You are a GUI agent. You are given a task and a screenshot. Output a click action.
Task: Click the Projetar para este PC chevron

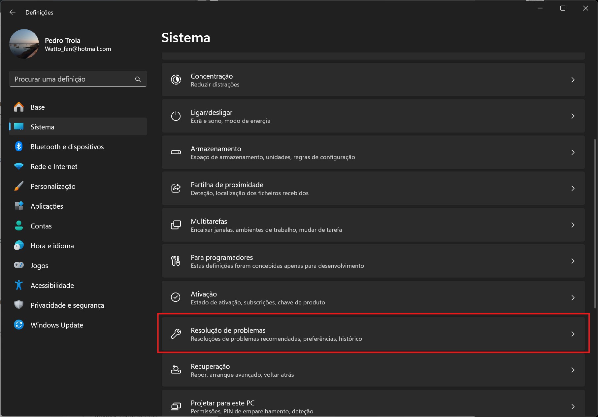[x=573, y=406]
